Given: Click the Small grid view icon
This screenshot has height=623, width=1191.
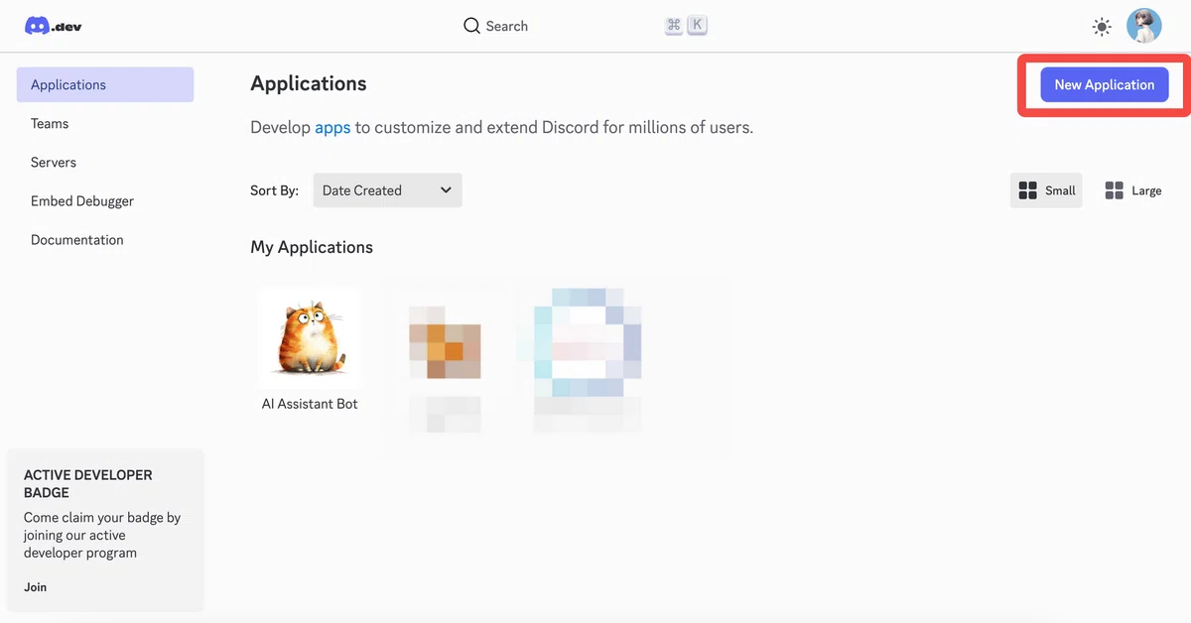Looking at the screenshot, I should click(1027, 190).
